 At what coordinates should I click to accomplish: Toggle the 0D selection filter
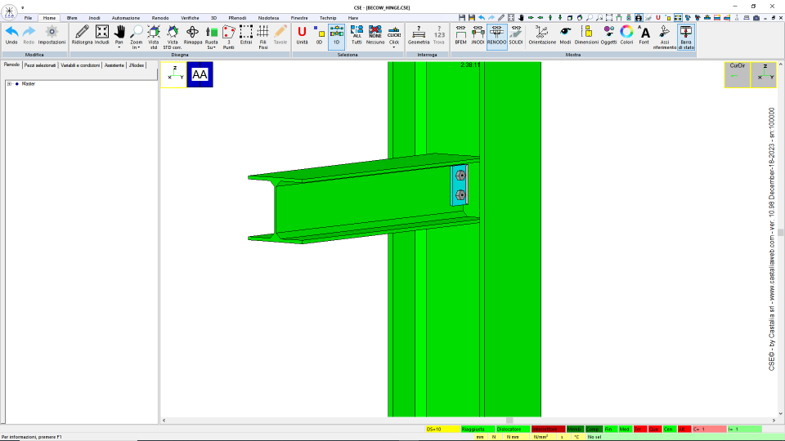tap(319, 35)
